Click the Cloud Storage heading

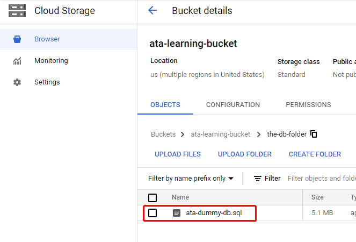65,11
